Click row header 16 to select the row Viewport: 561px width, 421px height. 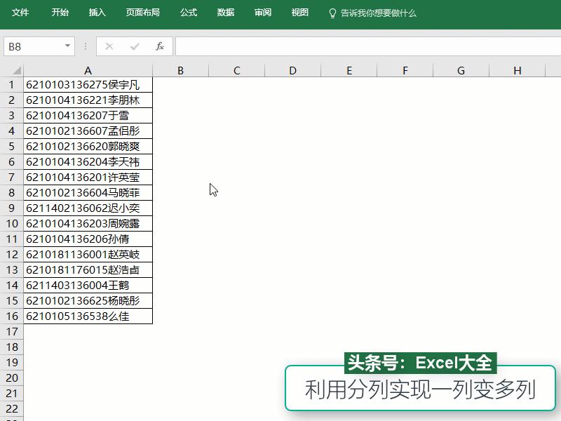point(12,316)
